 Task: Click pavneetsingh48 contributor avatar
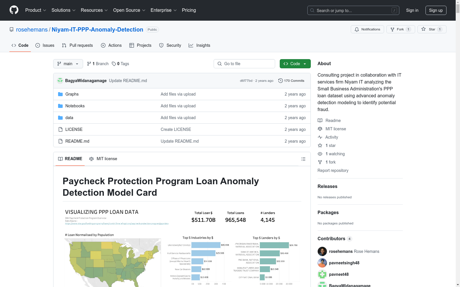click(x=322, y=263)
